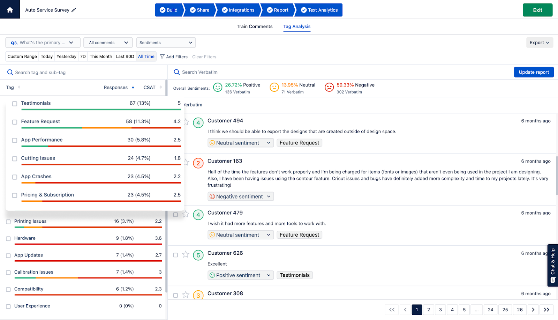
Task: Click the Feature Request sentiment bar
Action: pos(101,128)
